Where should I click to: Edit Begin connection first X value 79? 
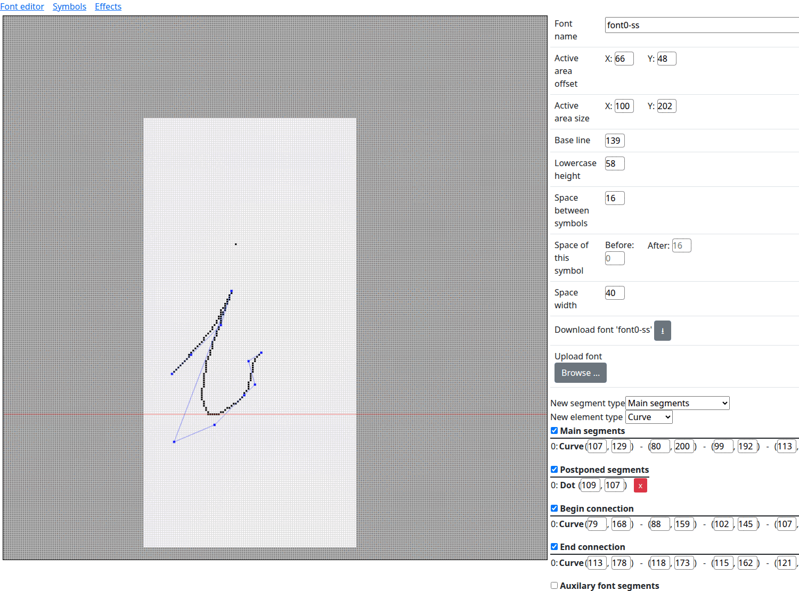[597, 524]
